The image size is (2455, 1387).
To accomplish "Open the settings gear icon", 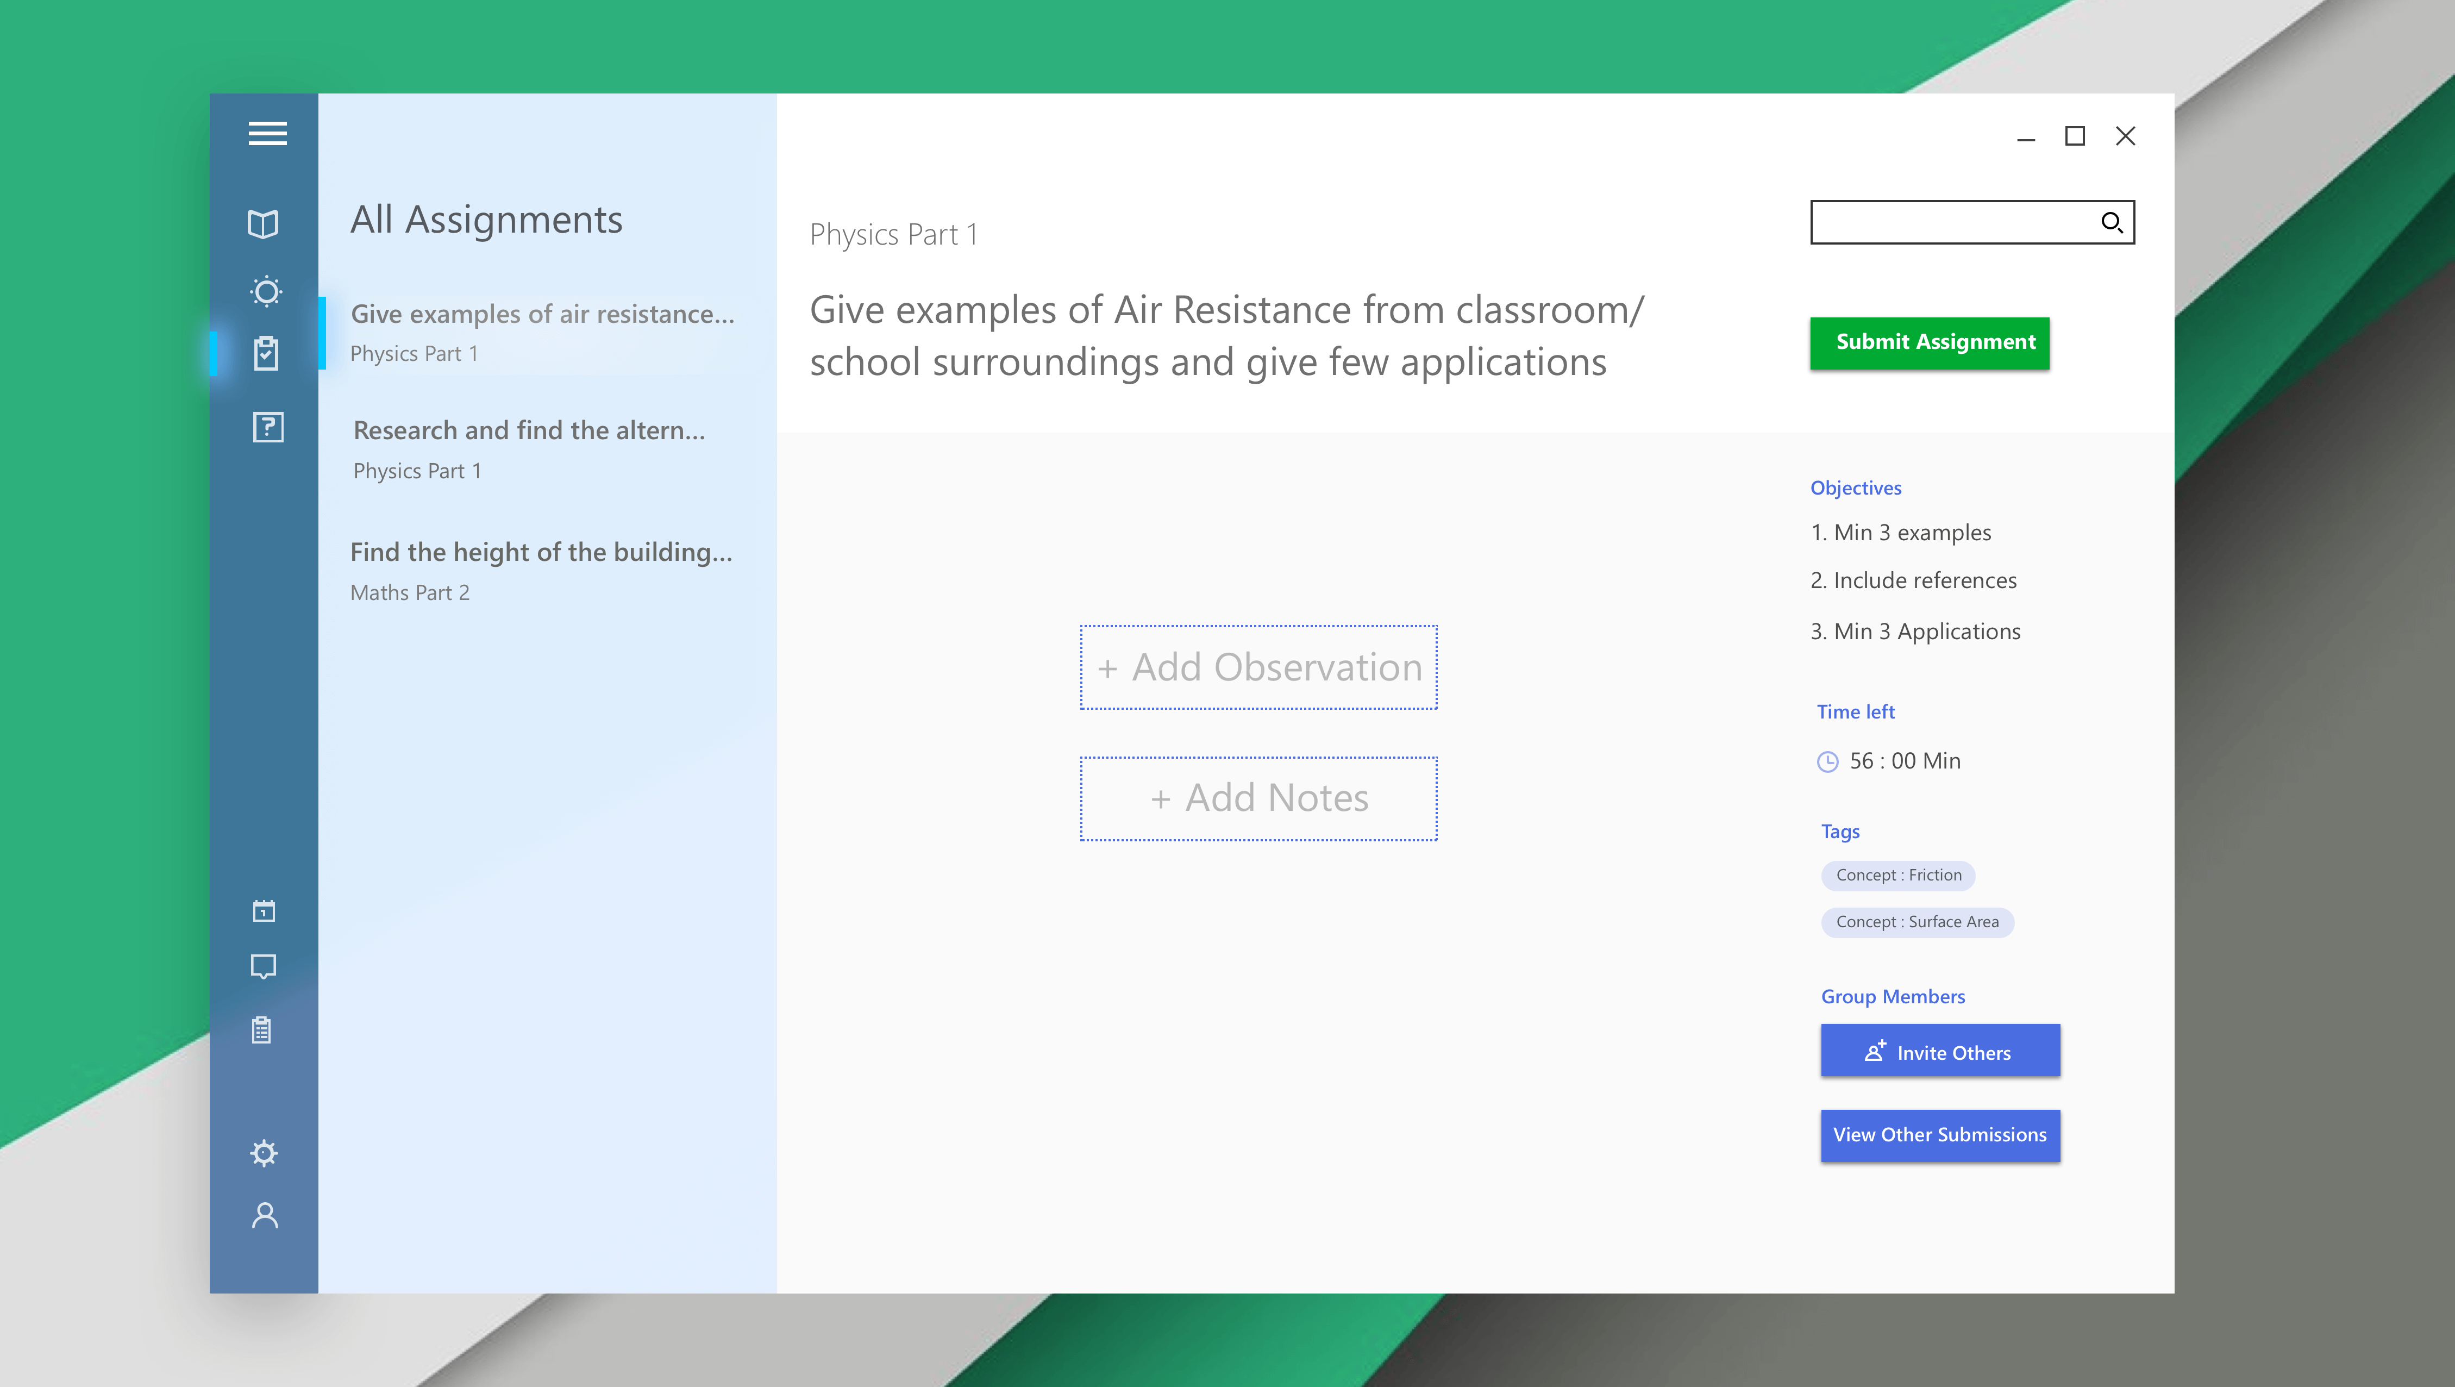I will [x=264, y=1153].
